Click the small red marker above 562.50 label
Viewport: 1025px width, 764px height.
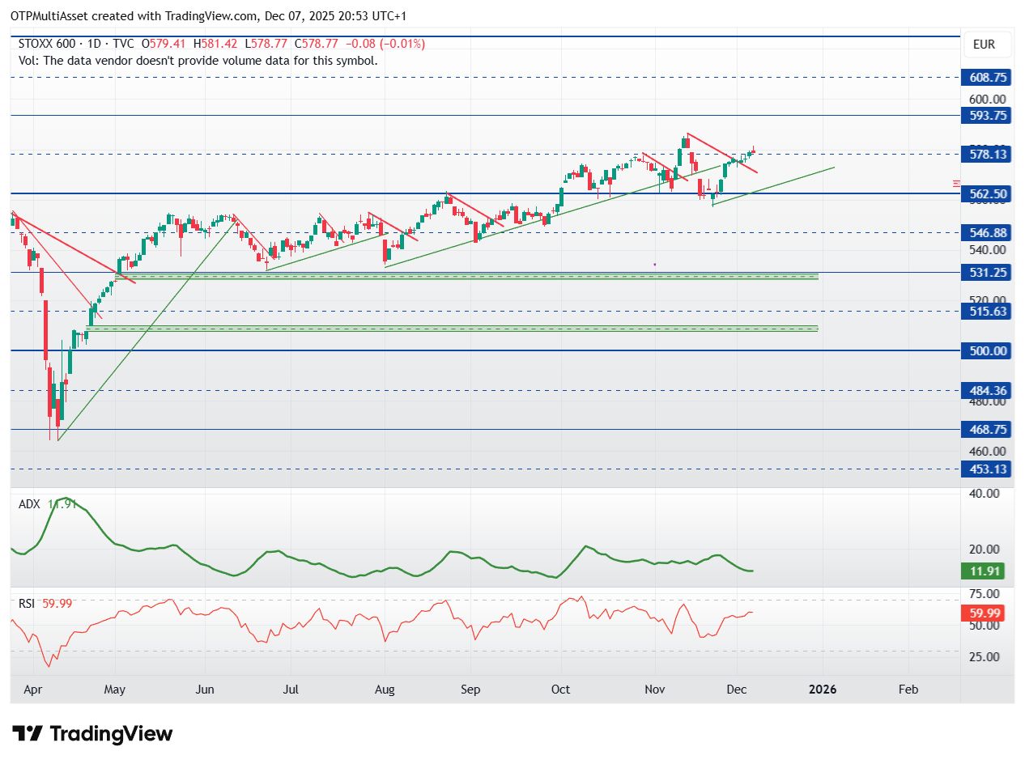[x=957, y=183]
